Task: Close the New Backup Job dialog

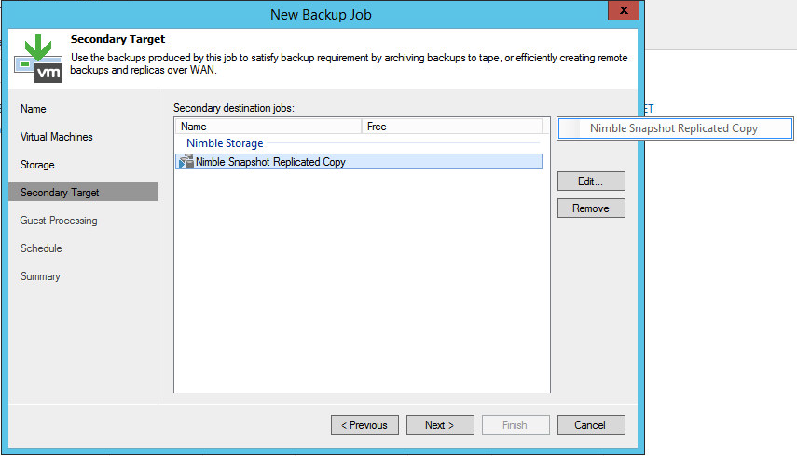Action: coord(624,10)
